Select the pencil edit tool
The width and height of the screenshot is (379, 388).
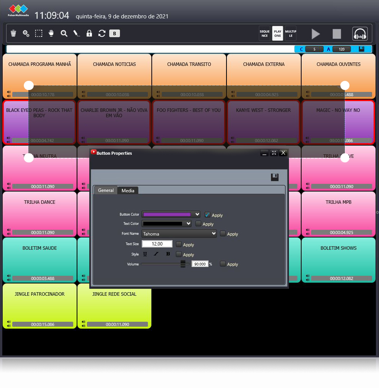pos(77,33)
